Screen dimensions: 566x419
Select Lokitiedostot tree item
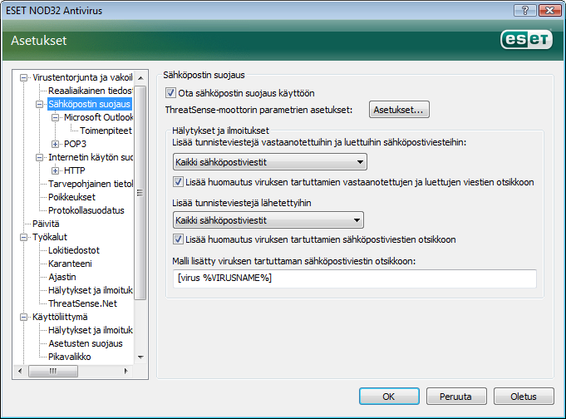74,250
